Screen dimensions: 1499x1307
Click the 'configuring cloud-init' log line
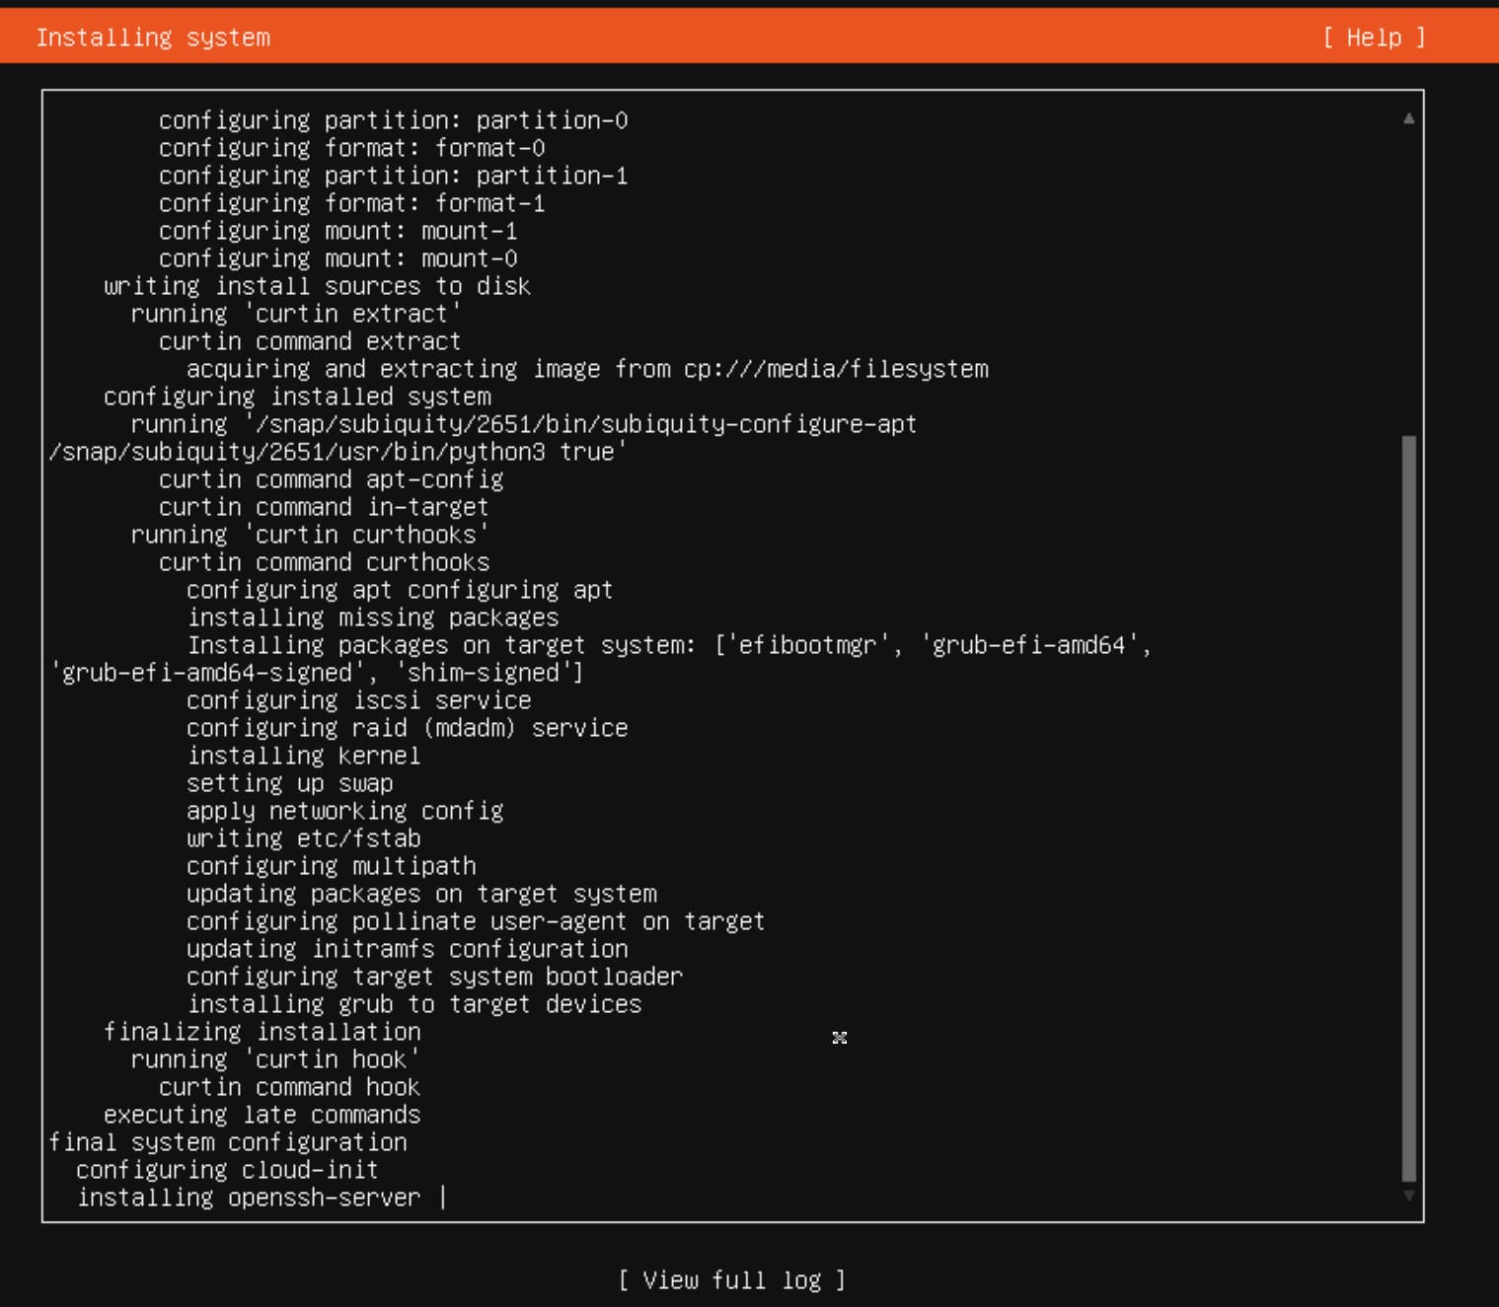[227, 1170]
